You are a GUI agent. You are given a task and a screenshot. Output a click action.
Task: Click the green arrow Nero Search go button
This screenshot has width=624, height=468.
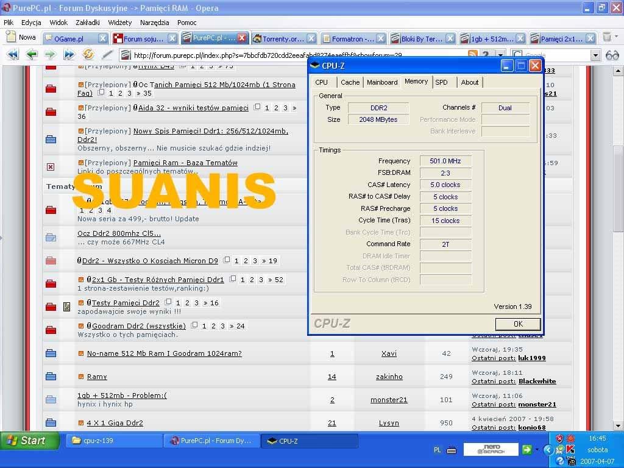click(x=526, y=450)
